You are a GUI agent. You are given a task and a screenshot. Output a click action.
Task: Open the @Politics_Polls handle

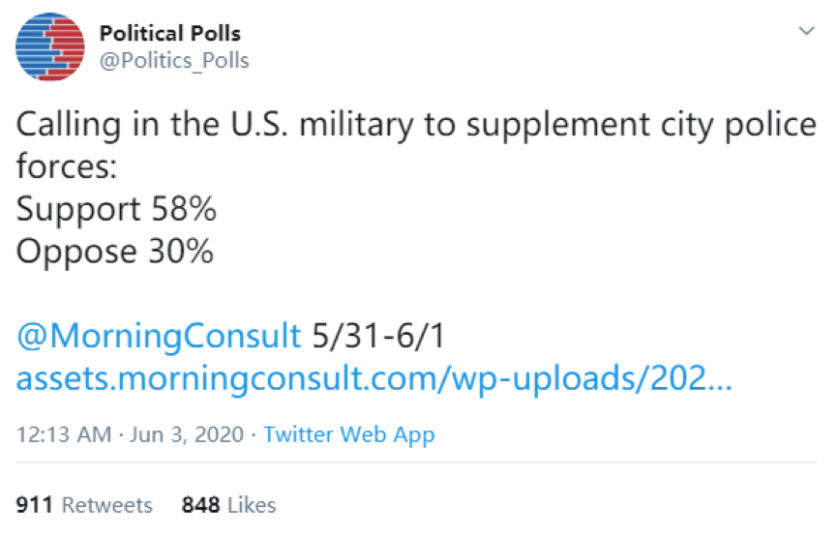click(x=174, y=61)
